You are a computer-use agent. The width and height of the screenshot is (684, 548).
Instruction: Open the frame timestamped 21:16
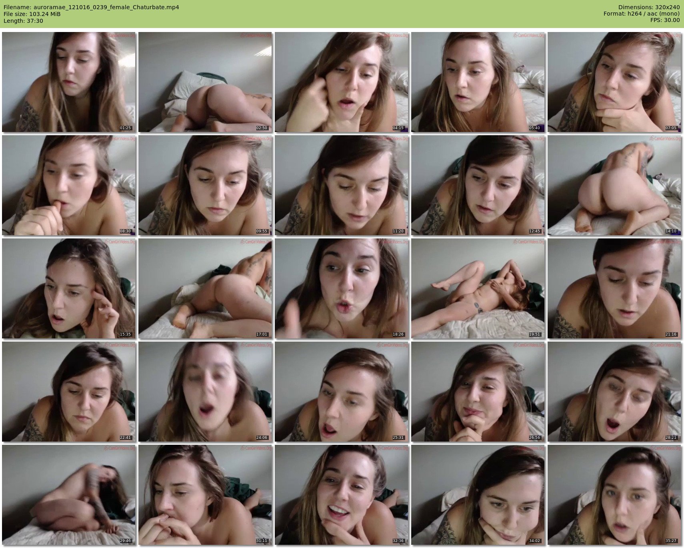614,288
